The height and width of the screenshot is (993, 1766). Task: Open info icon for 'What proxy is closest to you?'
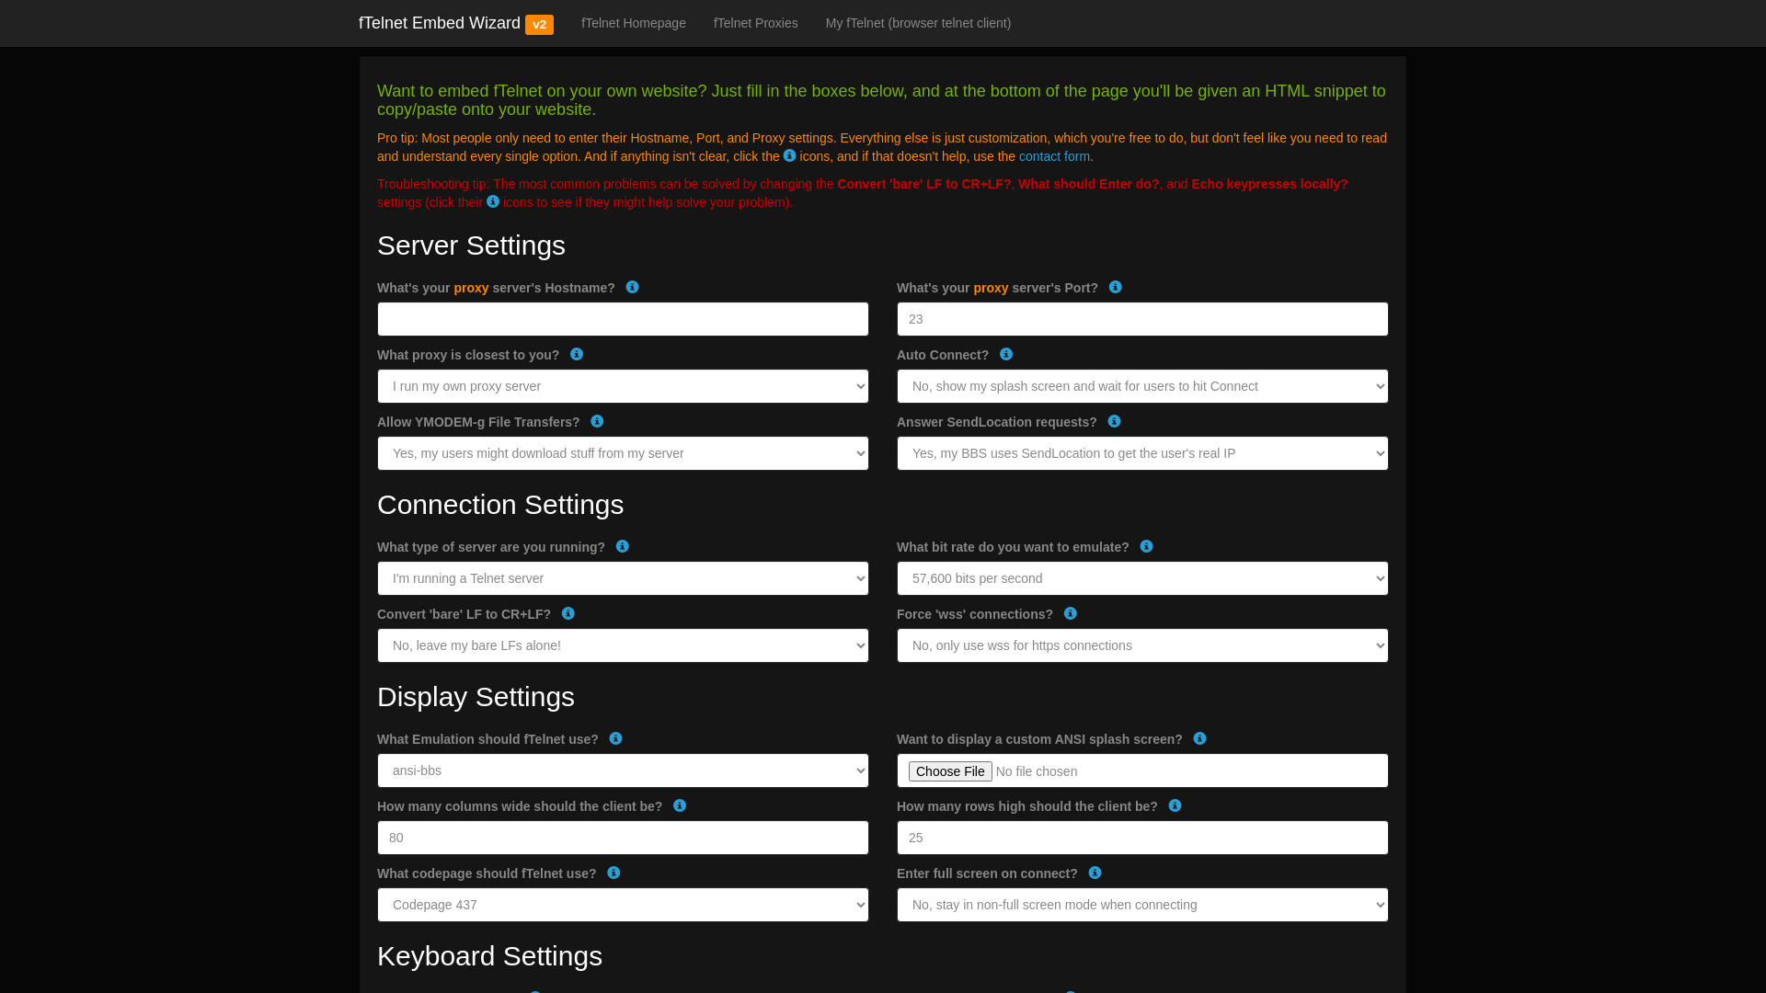click(576, 354)
